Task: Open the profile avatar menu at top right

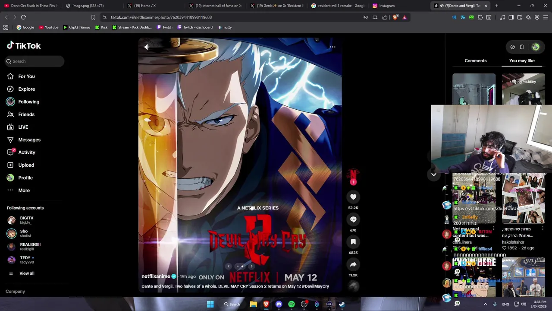Action: click(536, 47)
